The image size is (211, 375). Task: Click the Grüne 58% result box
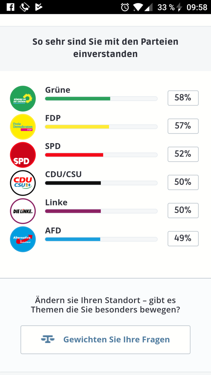pyautogui.click(x=183, y=98)
